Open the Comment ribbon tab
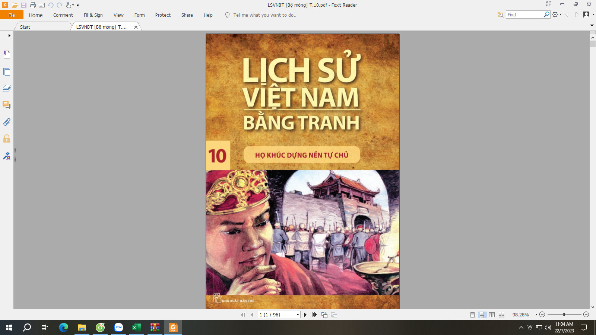Screen dimensions: 596x335 (x=63, y=15)
